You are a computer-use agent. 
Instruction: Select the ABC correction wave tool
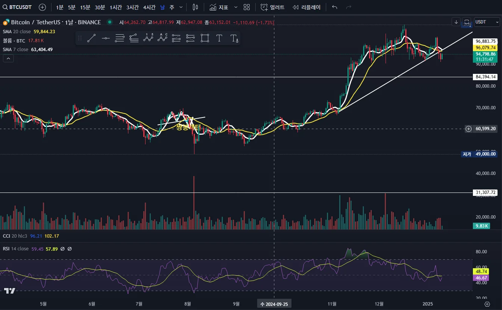[x=162, y=38]
